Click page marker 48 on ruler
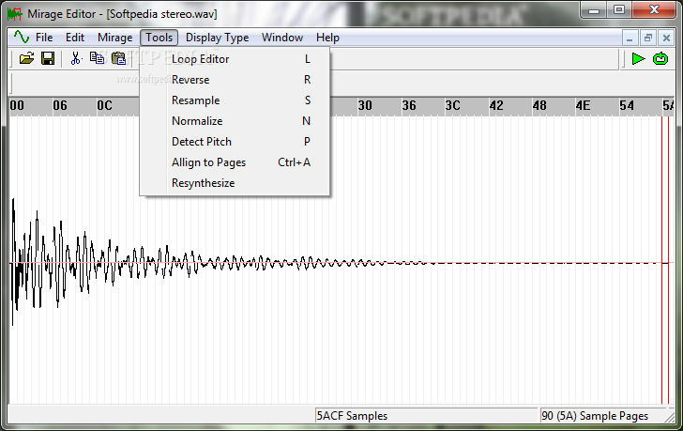Viewport: 683px width, 431px height. [x=539, y=105]
